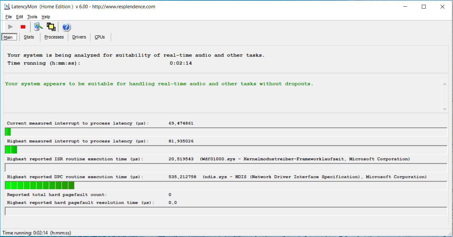Click the green suitability status message

[x=159, y=84]
